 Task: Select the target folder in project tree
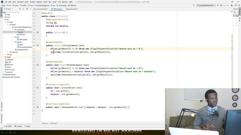point(8,57)
